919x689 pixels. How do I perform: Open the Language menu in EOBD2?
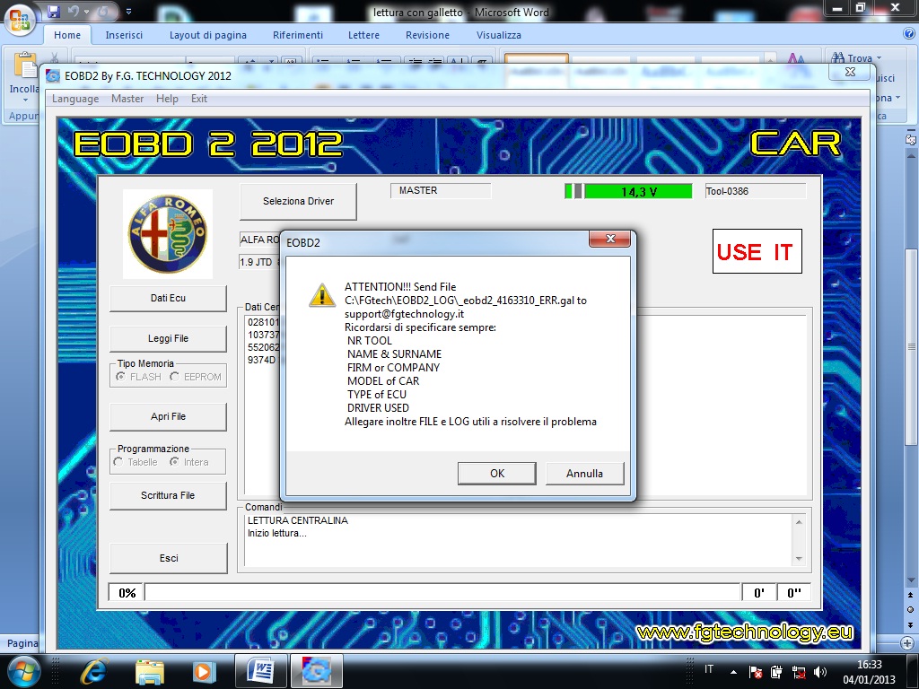[75, 99]
